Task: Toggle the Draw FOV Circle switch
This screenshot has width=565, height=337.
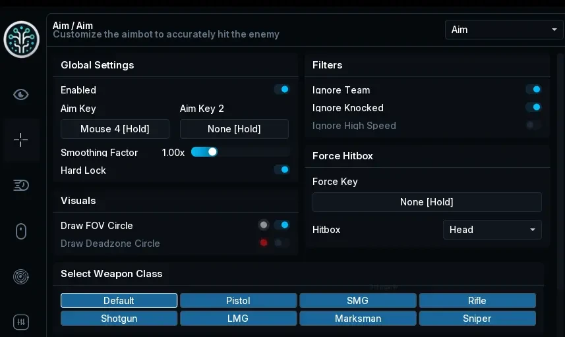Action: [282, 225]
